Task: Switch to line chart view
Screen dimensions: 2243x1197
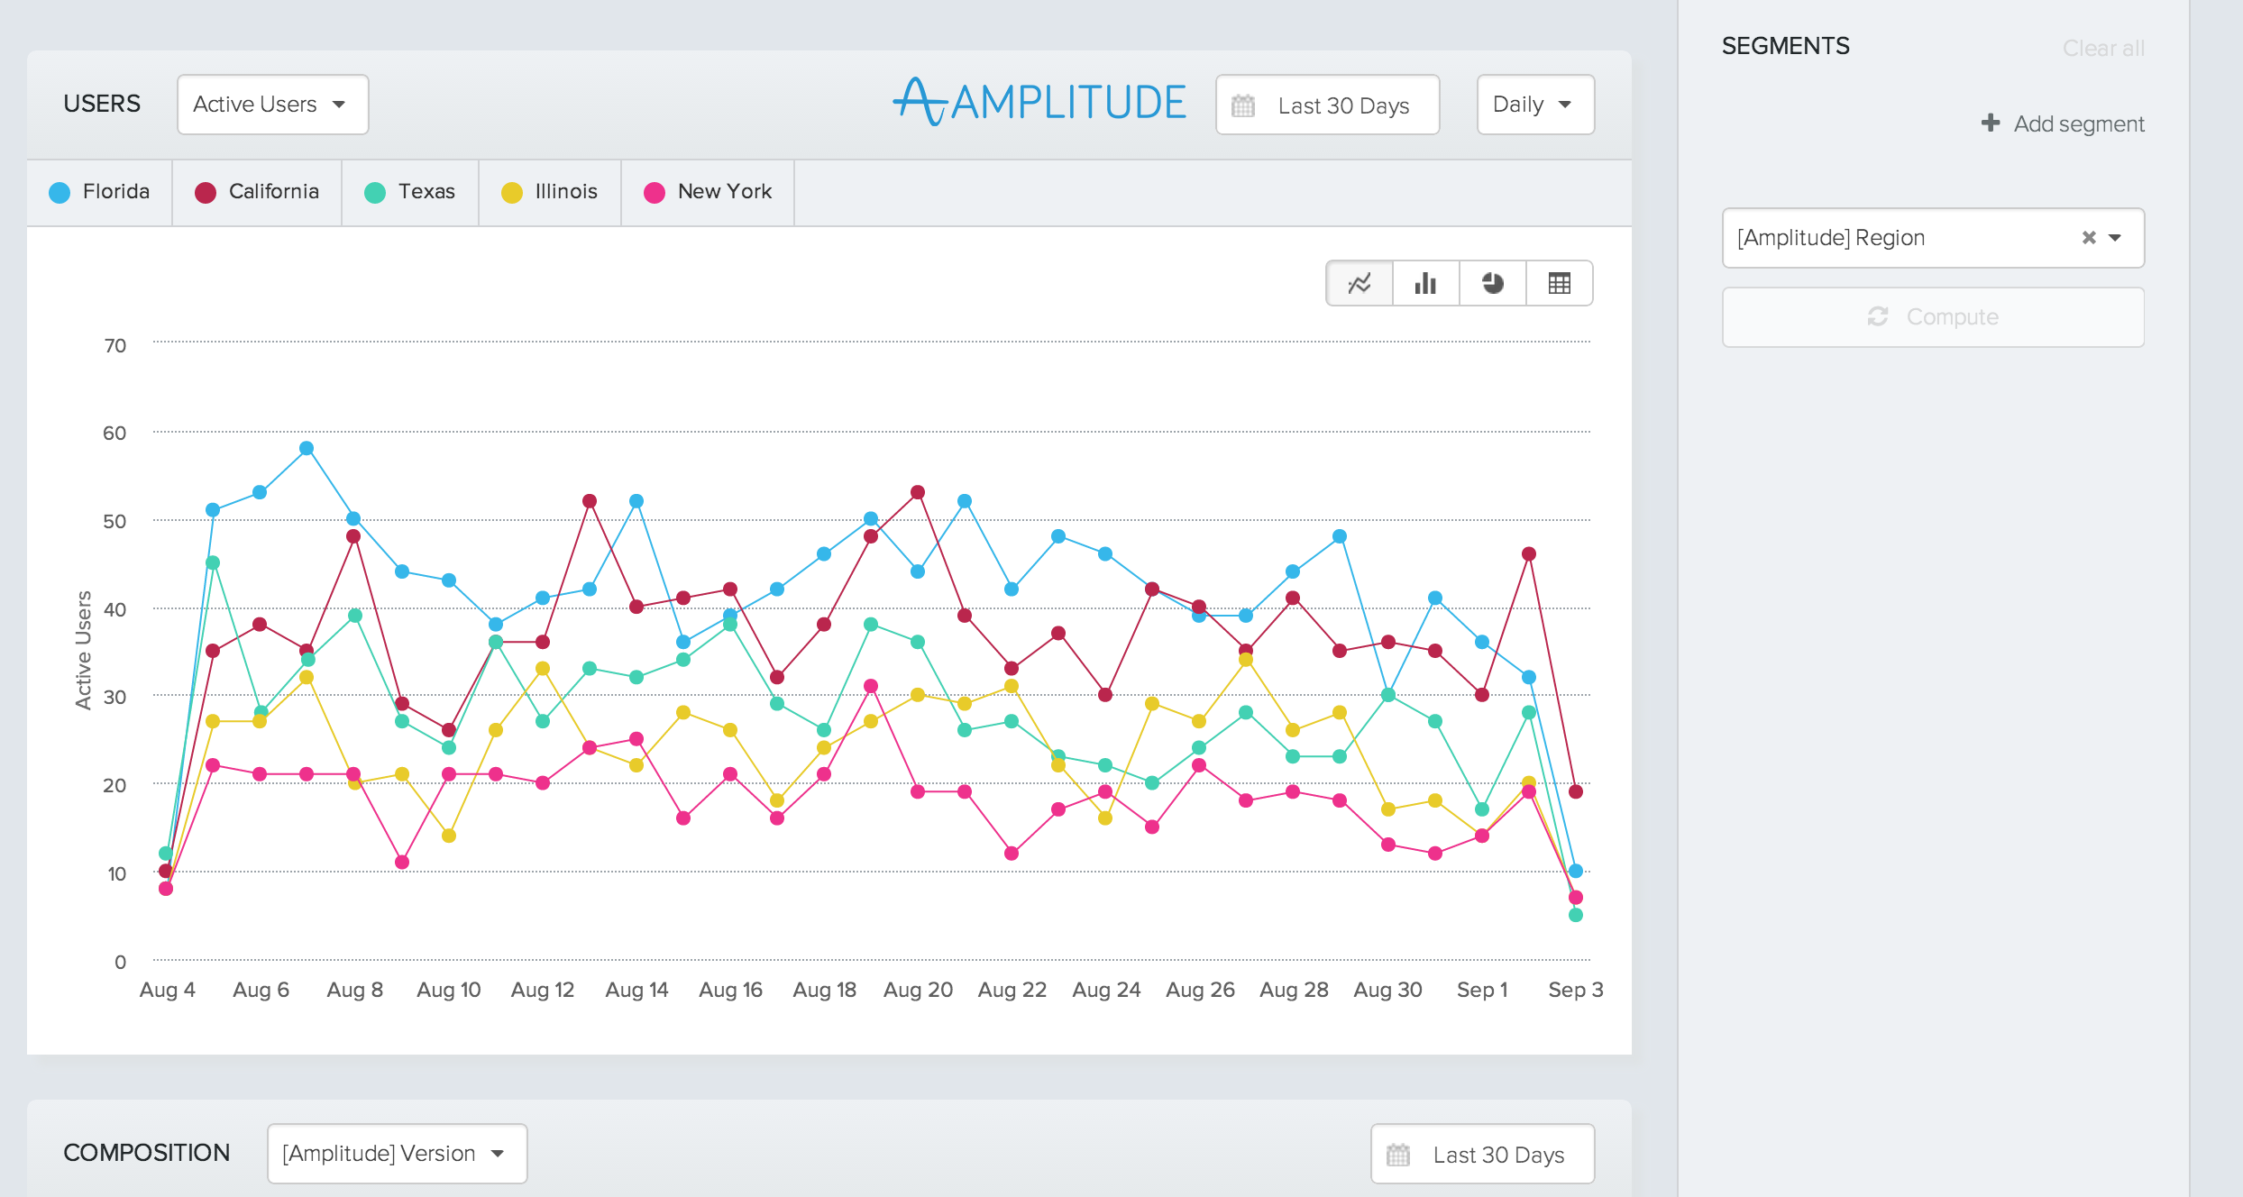Action: point(1360,283)
